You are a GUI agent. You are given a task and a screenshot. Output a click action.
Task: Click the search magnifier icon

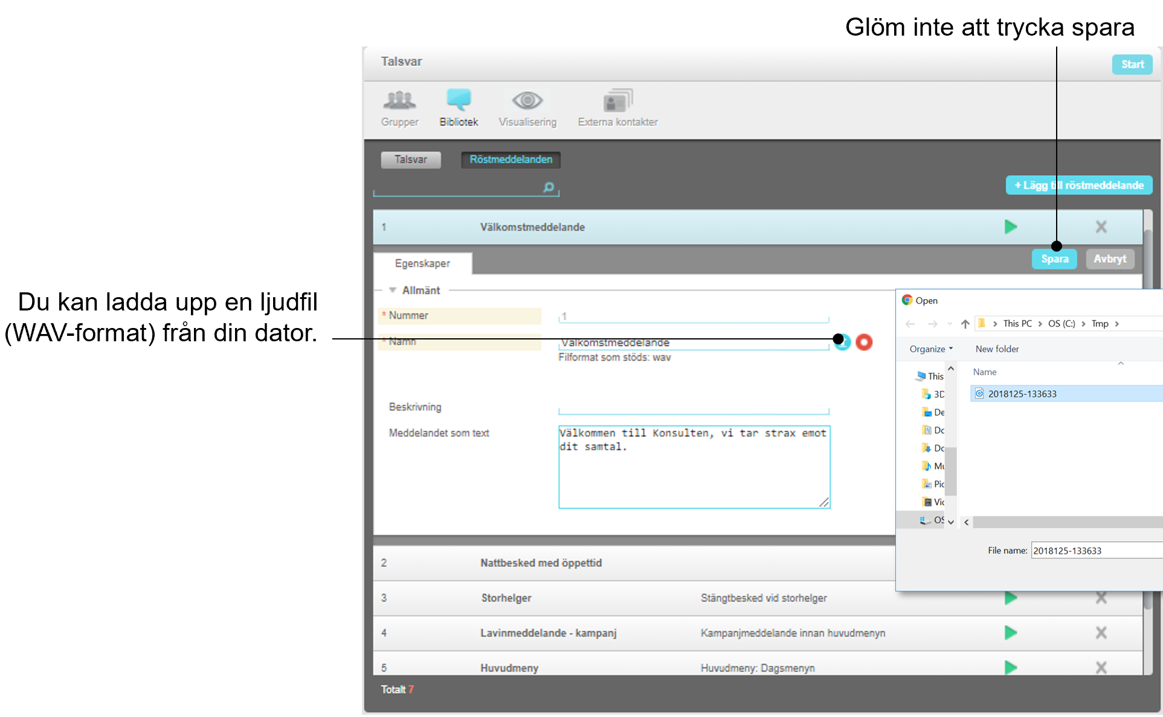549,187
